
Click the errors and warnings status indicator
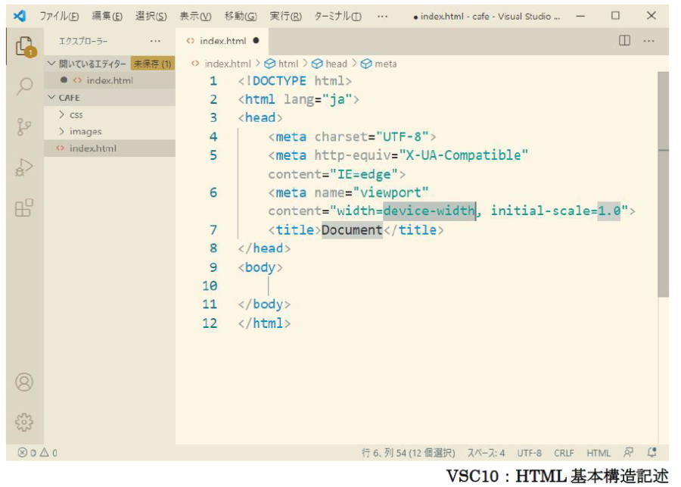point(37,453)
